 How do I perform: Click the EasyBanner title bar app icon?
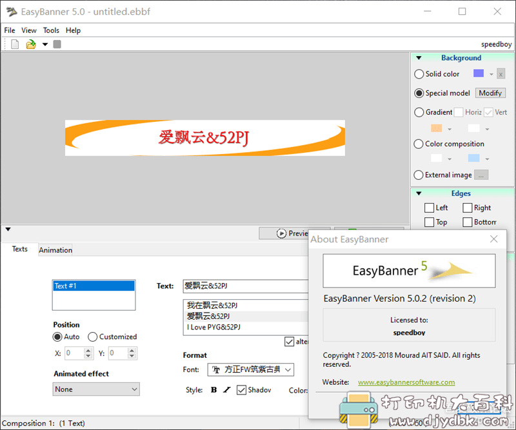(12, 12)
